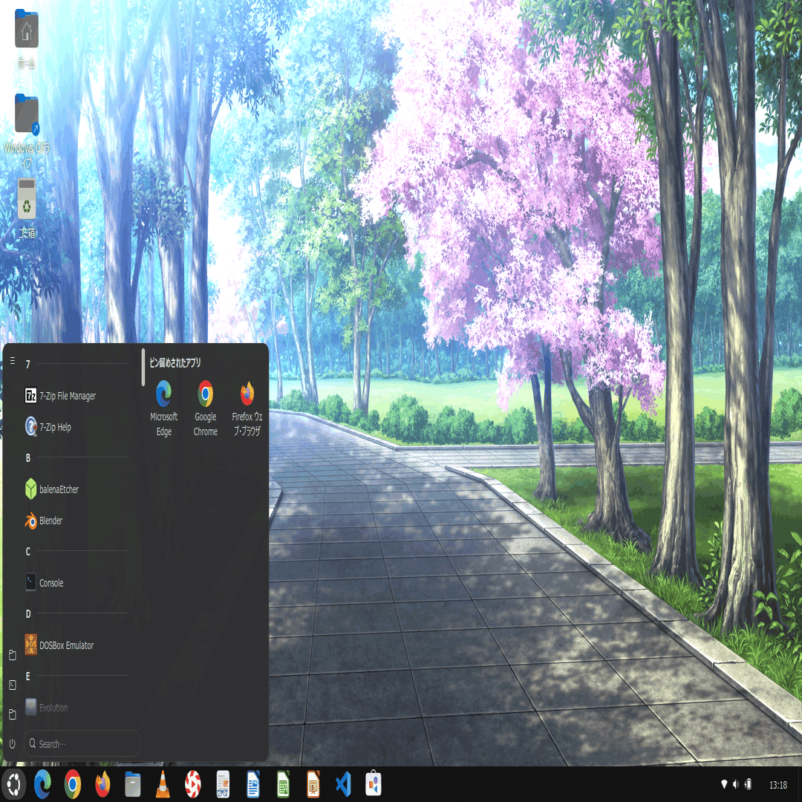Launch VLC media player from the taskbar
This screenshot has height=802, width=802.
162,783
